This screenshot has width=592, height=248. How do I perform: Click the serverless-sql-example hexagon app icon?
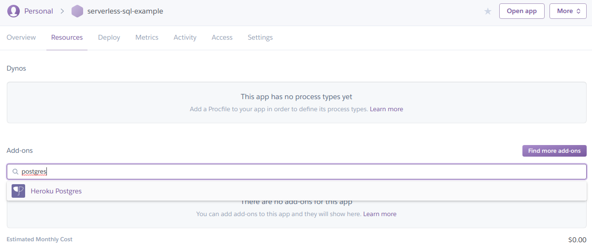tap(77, 11)
